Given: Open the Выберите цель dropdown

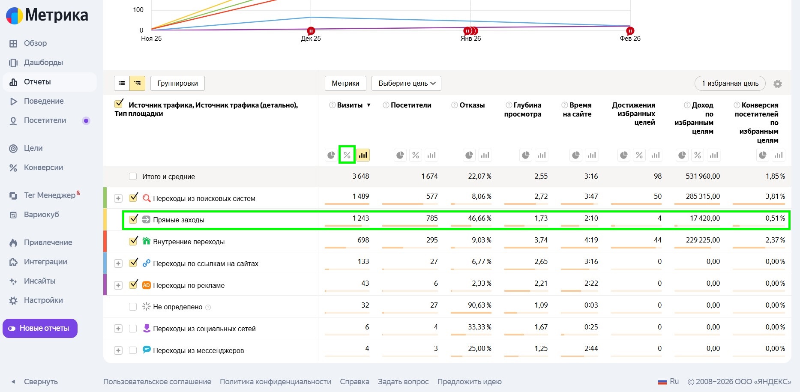Looking at the screenshot, I should coord(406,83).
